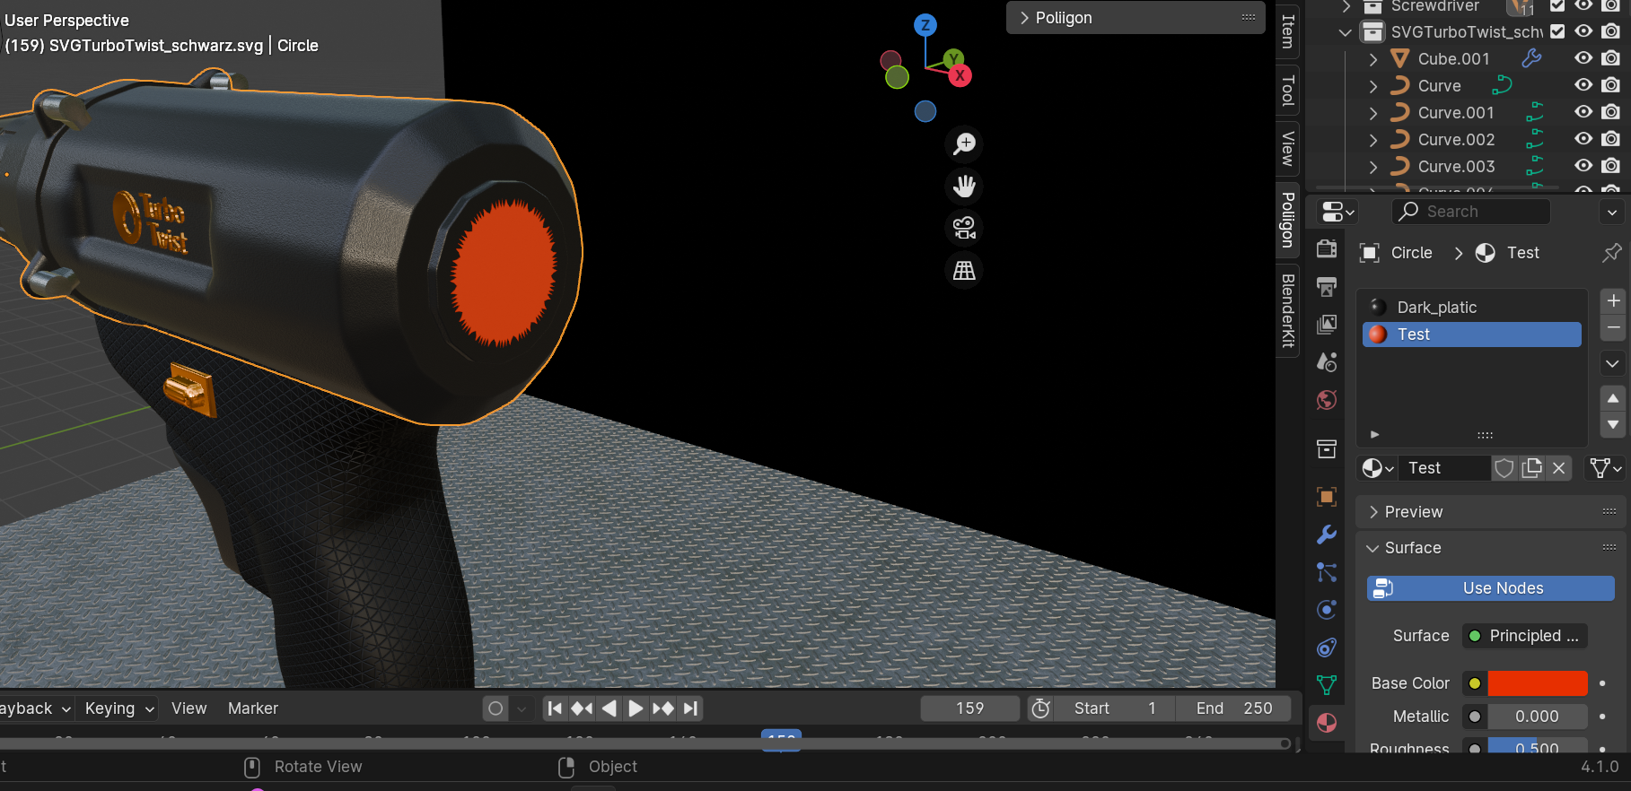This screenshot has width=1631, height=791.
Task: Toggle viewport visibility of Curve.002
Action: coord(1584,139)
